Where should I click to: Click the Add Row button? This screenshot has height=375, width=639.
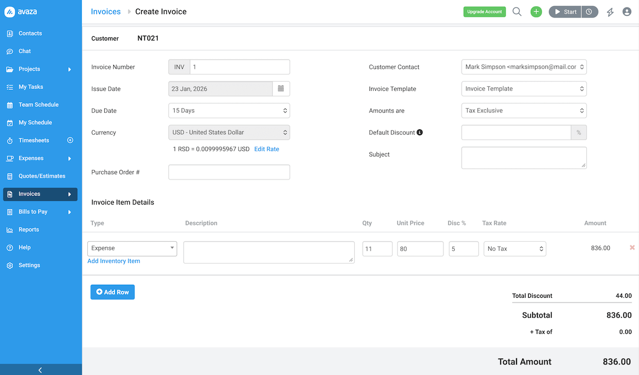pyautogui.click(x=112, y=292)
